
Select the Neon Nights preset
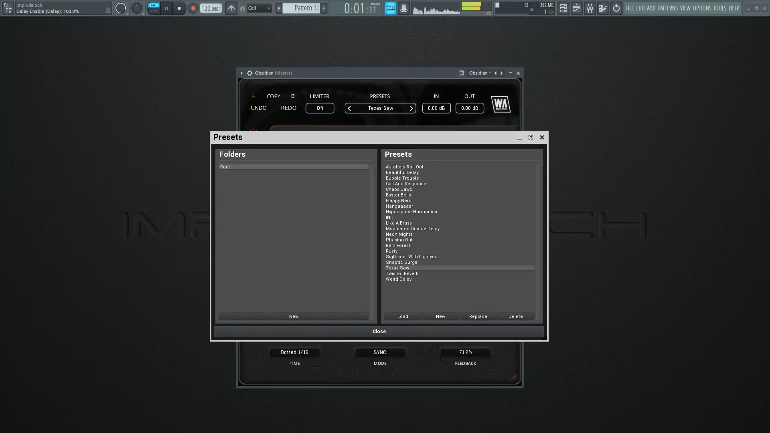[x=399, y=234]
